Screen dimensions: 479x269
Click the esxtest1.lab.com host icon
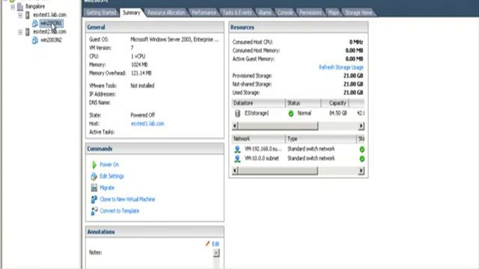point(28,15)
